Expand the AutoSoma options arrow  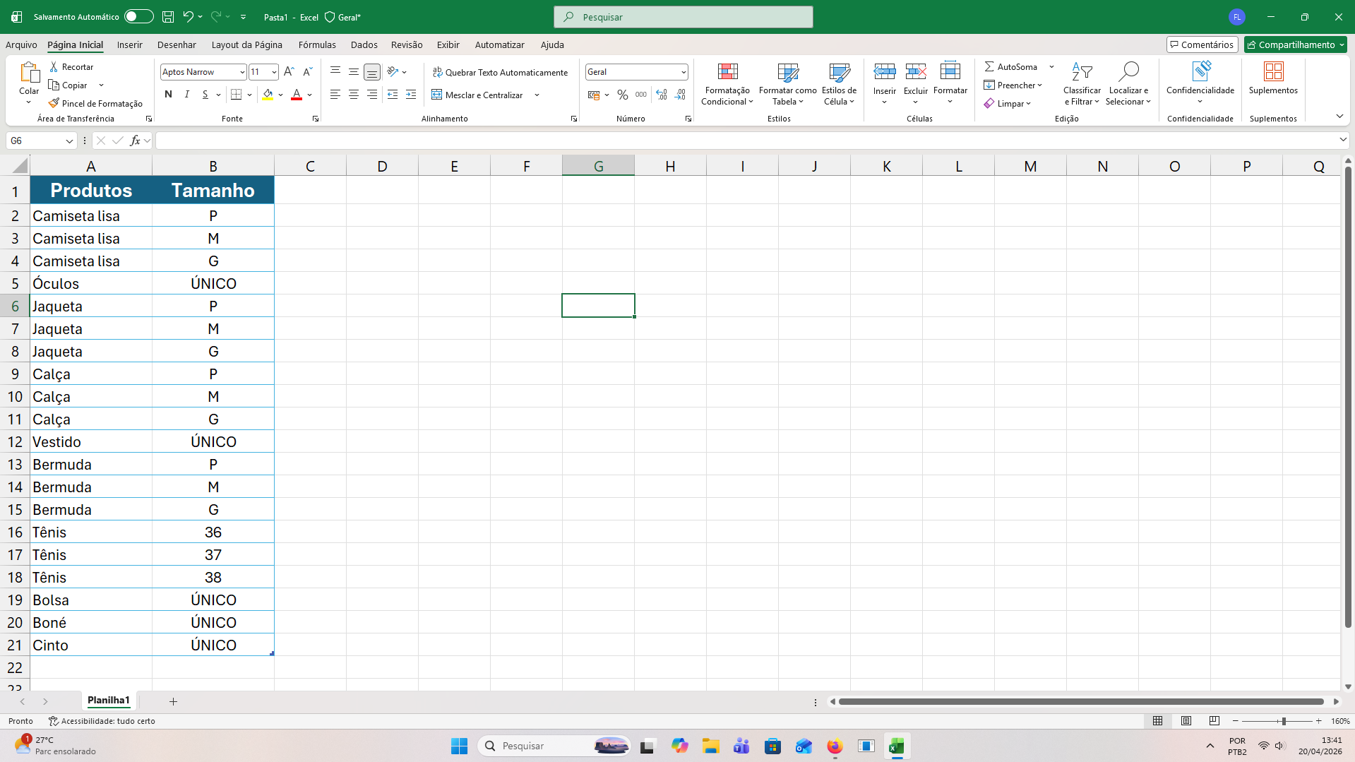[1051, 66]
